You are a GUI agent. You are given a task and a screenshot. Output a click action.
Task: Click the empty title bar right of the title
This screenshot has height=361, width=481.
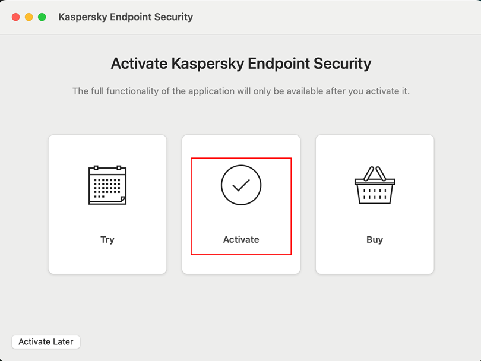pyautogui.click(x=333, y=17)
